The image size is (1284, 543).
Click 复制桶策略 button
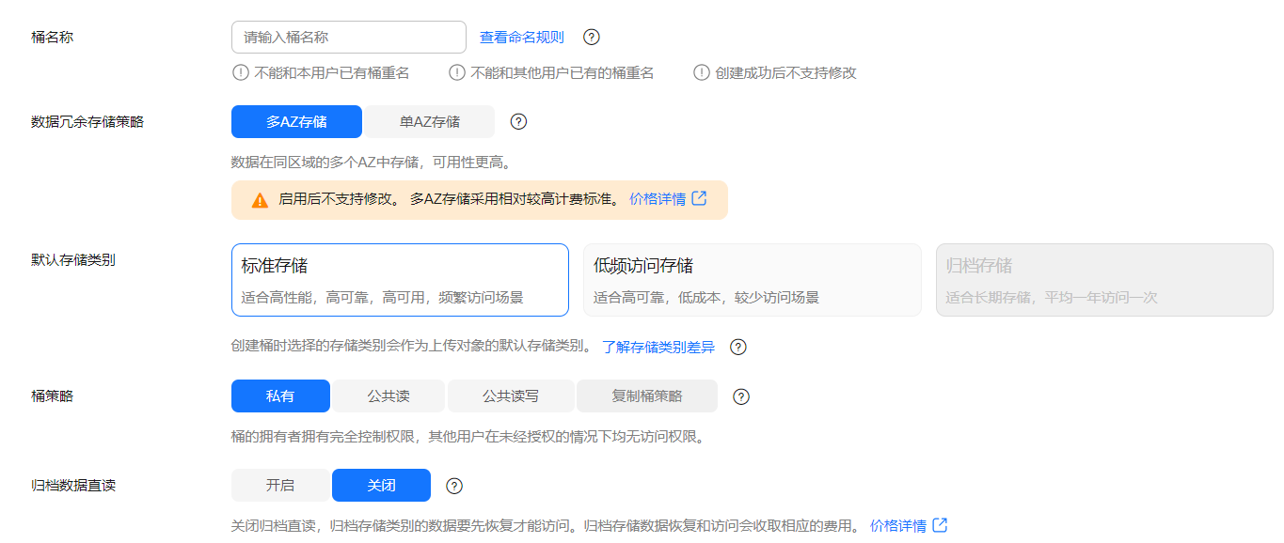(x=647, y=396)
